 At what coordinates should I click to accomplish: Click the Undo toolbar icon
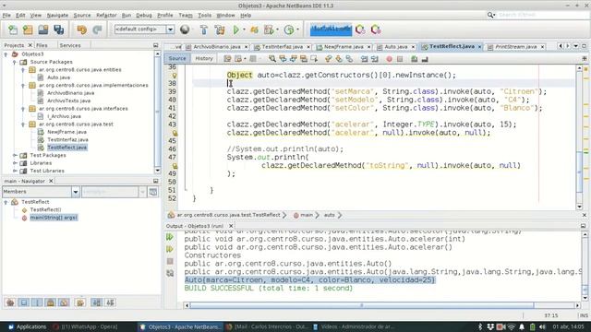coord(82,30)
